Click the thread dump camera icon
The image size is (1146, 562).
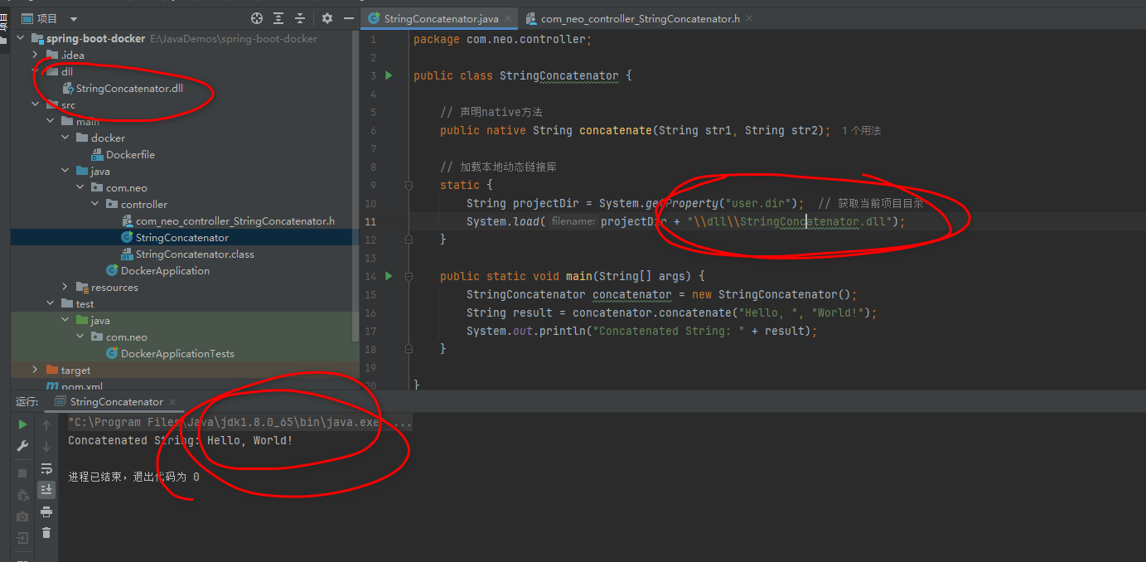click(23, 516)
